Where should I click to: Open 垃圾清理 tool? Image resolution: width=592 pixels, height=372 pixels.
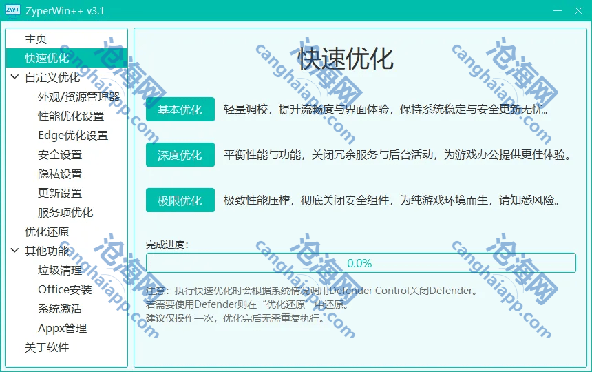60,271
